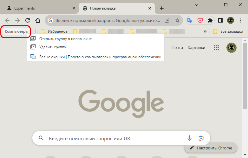This screenshot has height=158, width=248.
Task: Reload the page with the refresh icon
Action: pos(28,20)
